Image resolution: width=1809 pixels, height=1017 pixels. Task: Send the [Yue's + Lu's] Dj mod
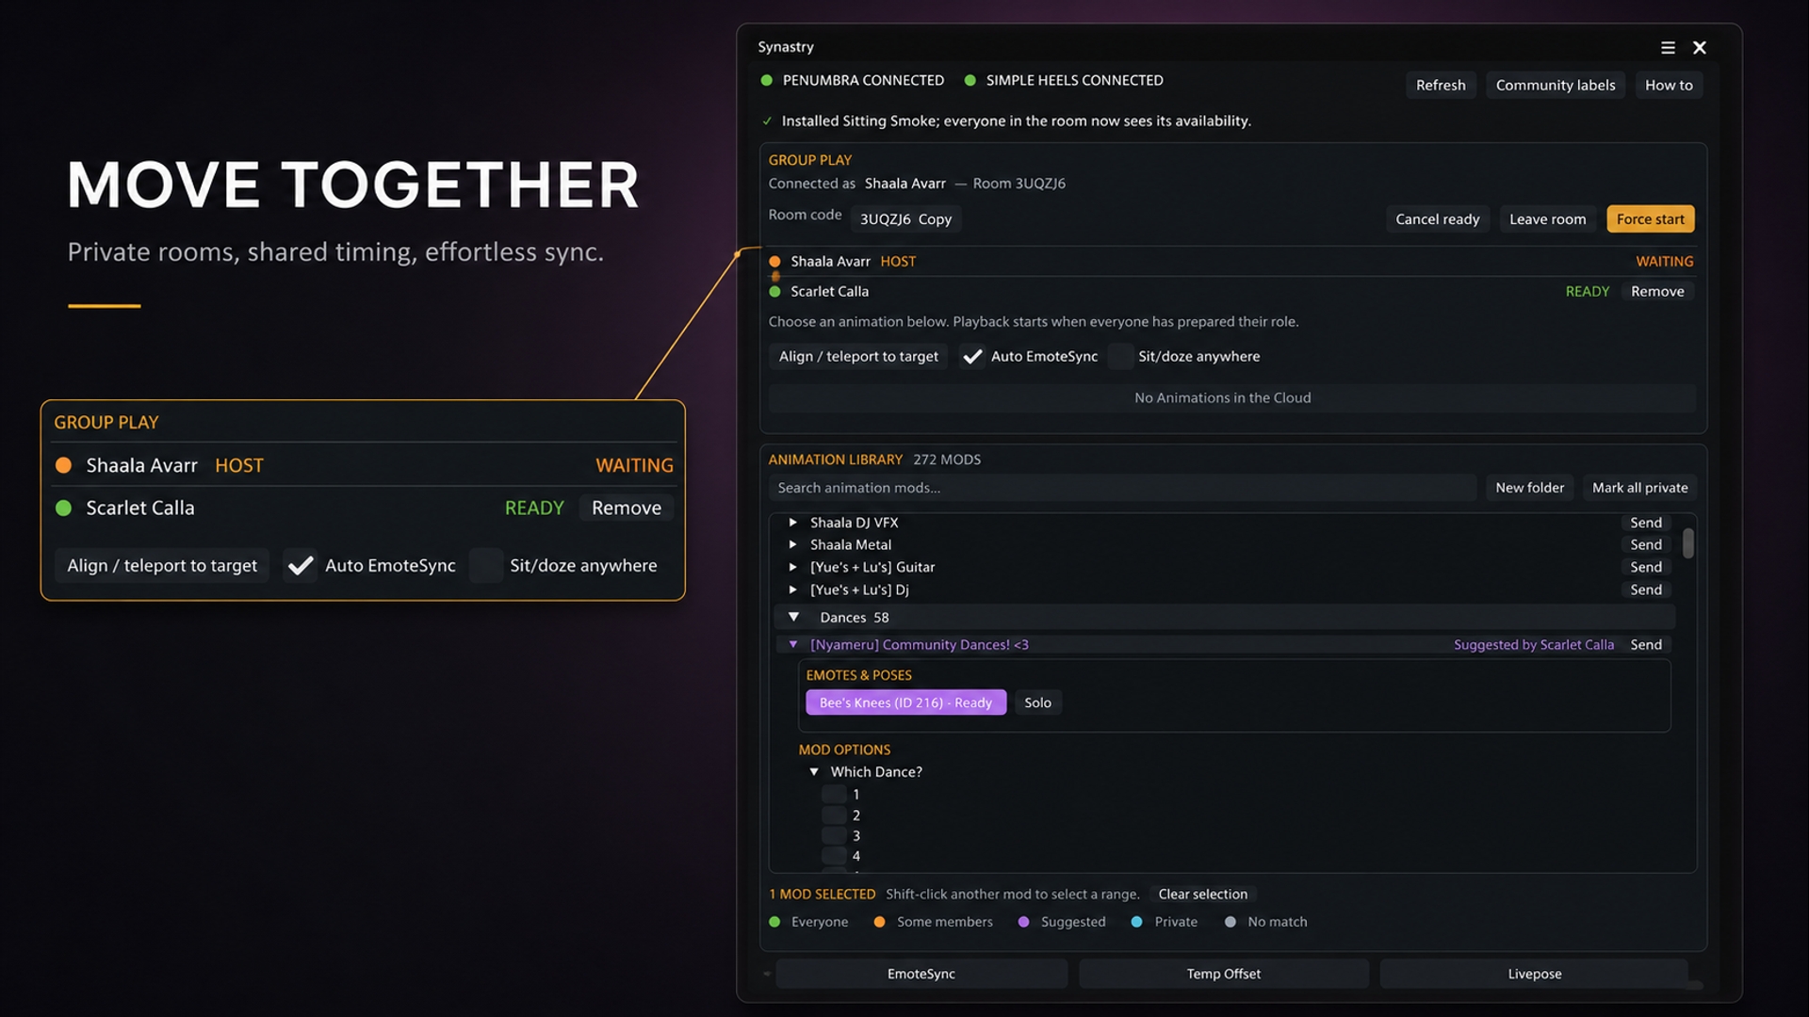point(1646,589)
